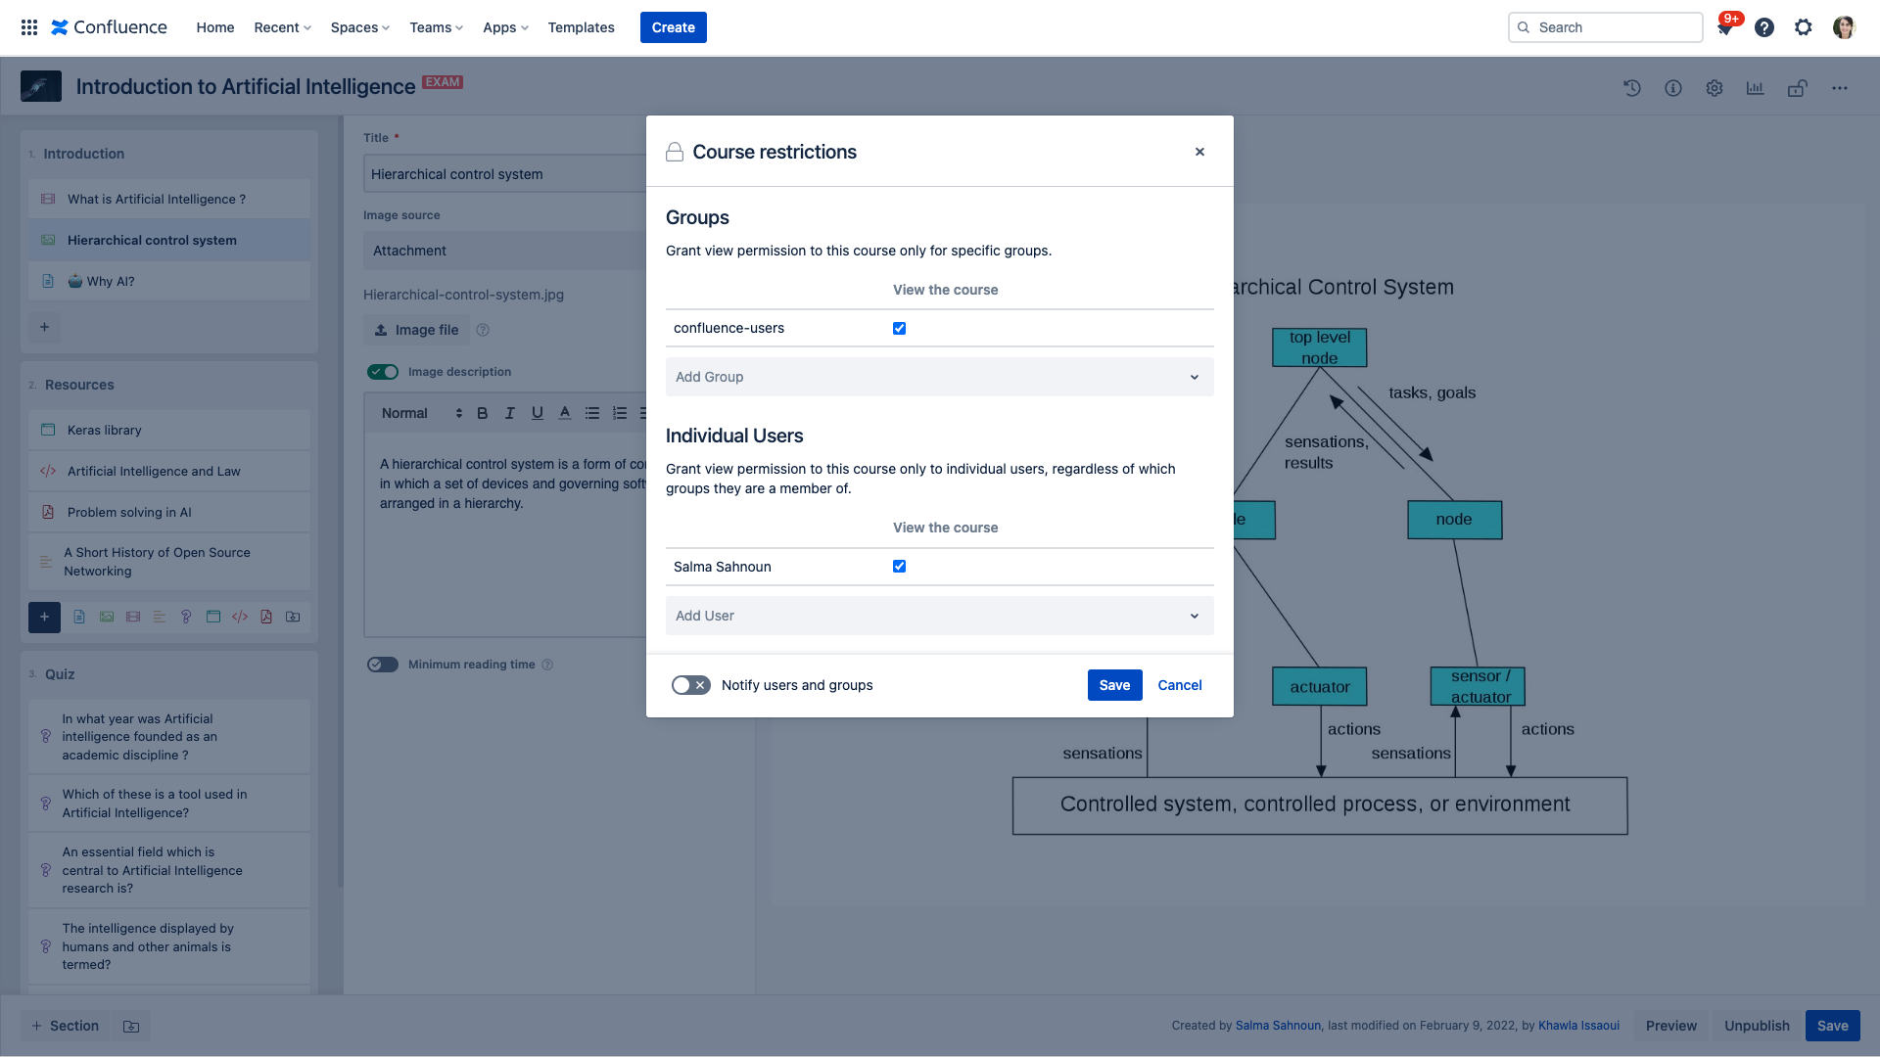Enable Notify users and groups toggle
Screen dimensions: 1880x1057
690,685
